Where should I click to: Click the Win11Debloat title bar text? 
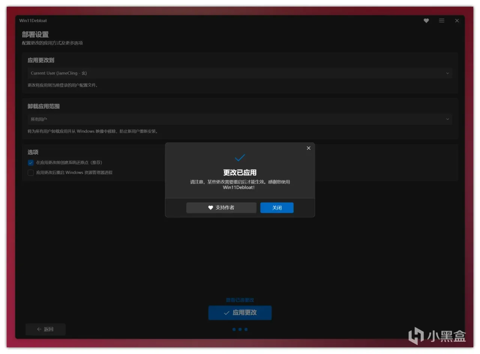[x=33, y=21]
